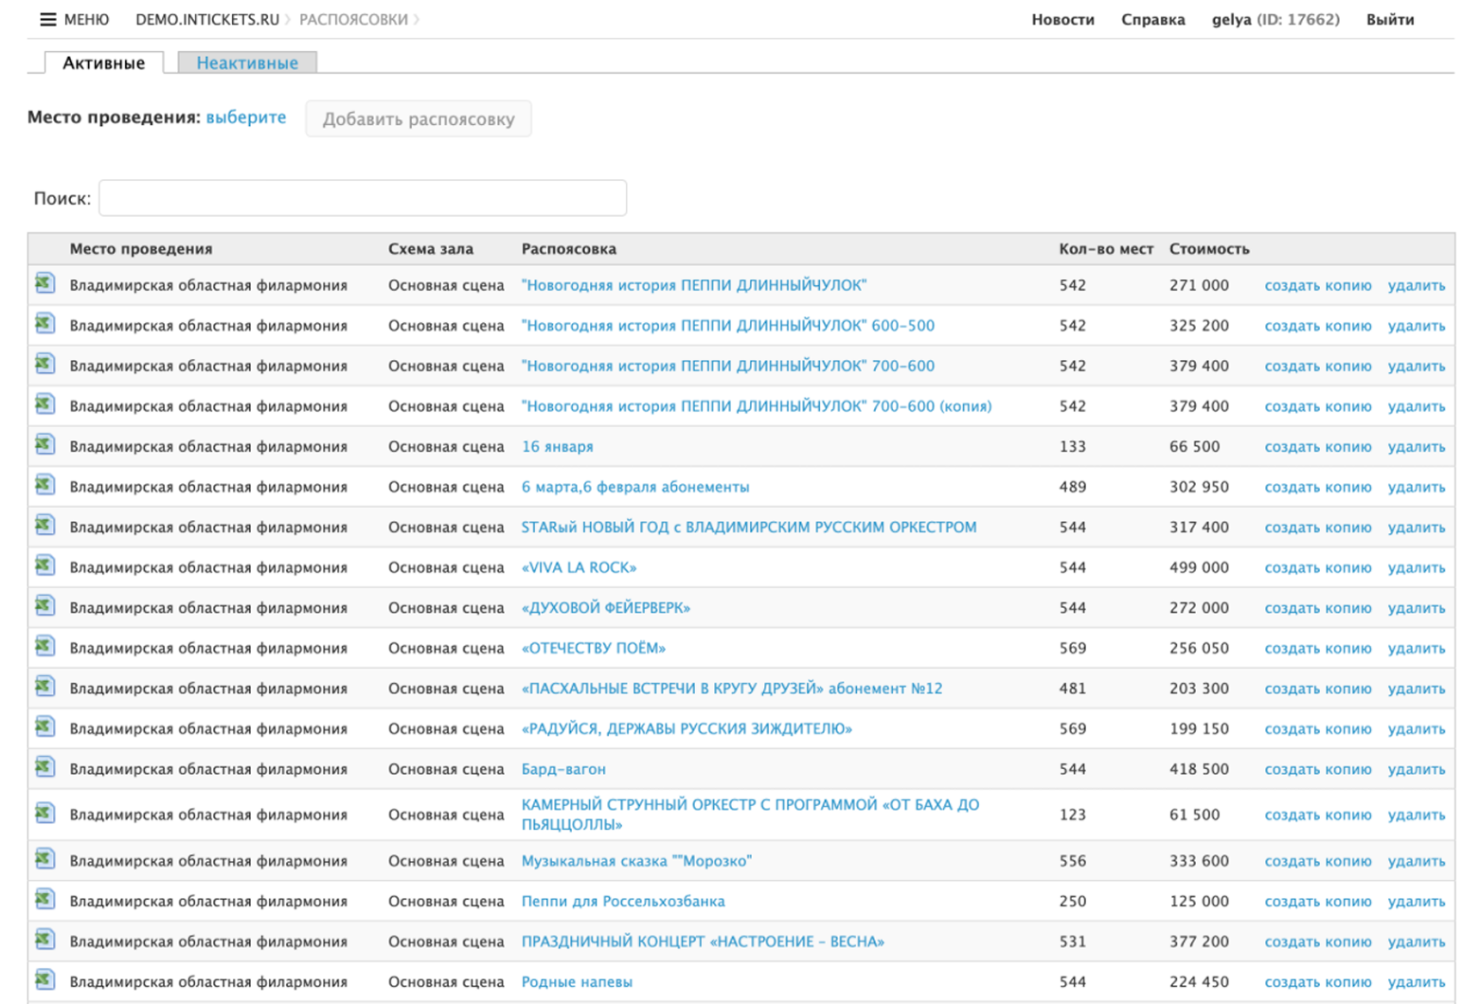Click the Excel icon in the «ОТЕЧЕСТВУ ПОЁМ» row
This screenshot has width=1481, height=1004.
coord(45,647)
